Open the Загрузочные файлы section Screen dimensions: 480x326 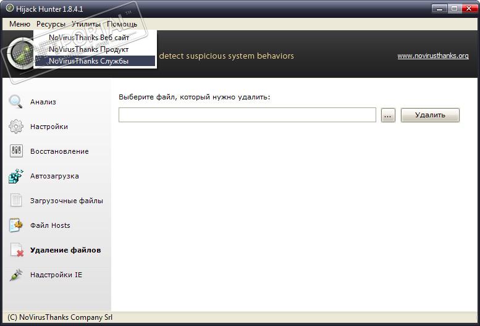tap(67, 201)
